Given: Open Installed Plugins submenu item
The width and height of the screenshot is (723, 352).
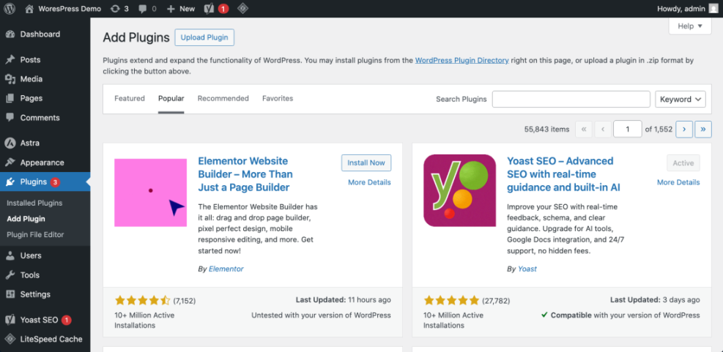Looking at the screenshot, I should click(x=34, y=203).
